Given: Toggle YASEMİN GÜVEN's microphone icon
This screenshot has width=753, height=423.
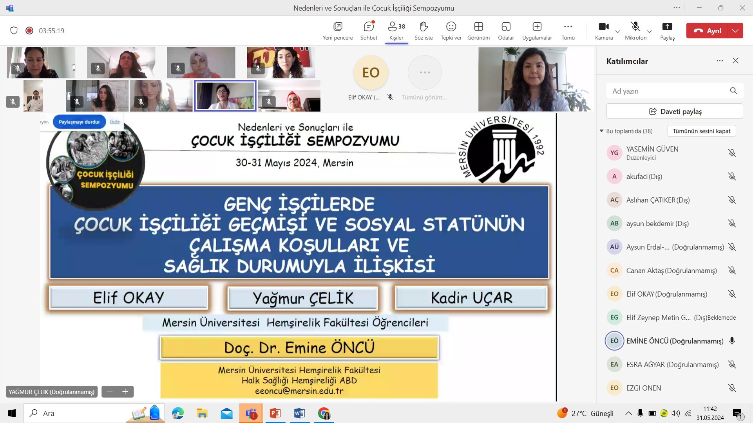Looking at the screenshot, I should tap(732, 153).
